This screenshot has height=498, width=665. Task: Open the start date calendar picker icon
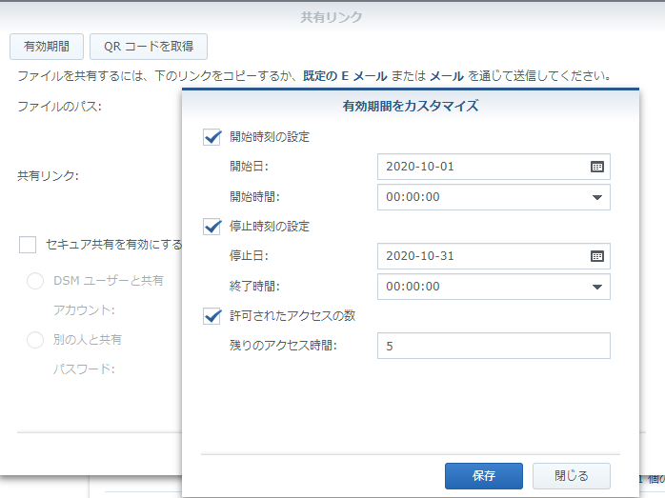click(597, 167)
